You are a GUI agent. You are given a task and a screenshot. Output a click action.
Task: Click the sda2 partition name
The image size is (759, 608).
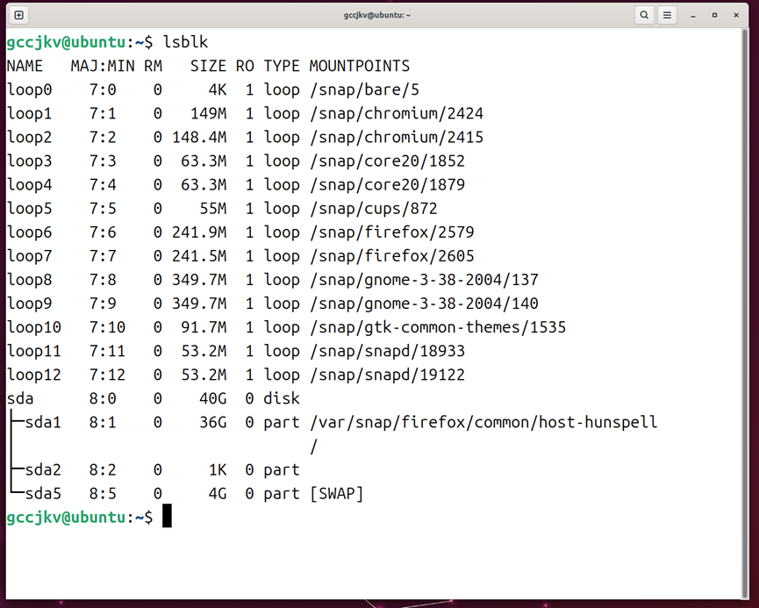coord(43,469)
